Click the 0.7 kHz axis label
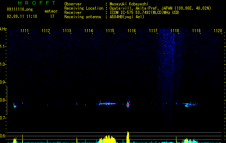The height and width of the screenshot is (143, 226). 3,118
